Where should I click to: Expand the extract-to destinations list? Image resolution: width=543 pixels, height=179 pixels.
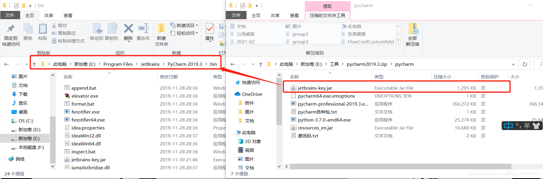click(398, 40)
